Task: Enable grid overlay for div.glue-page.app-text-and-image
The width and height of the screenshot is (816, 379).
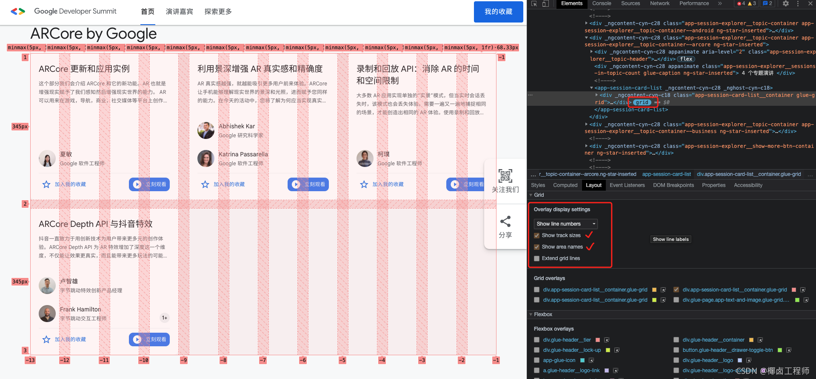Action: [676, 300]
